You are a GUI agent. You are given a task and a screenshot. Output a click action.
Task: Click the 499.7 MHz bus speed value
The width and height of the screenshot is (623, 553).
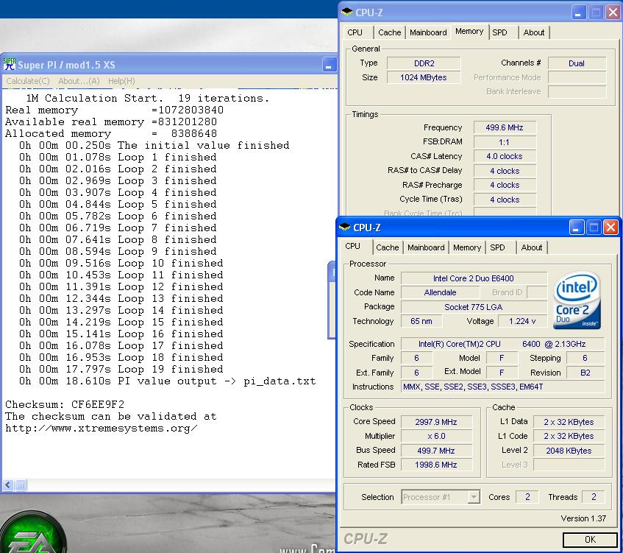[436, 451]
